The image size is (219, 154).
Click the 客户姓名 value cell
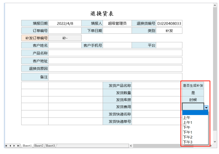[65, 45]
